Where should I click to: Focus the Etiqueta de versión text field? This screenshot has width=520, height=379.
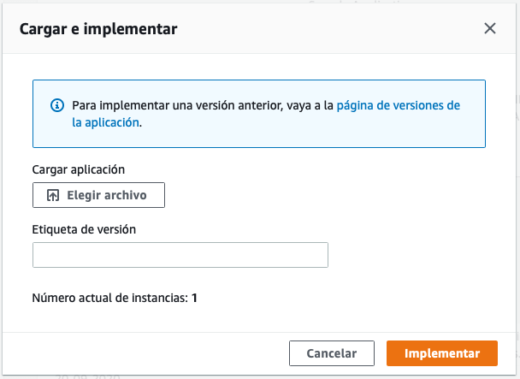coord(180,255)
